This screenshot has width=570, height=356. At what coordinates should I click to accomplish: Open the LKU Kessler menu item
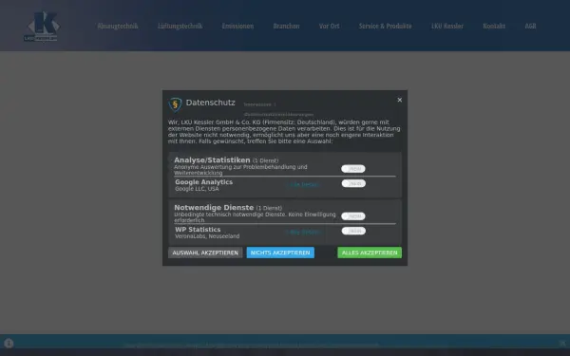click(x=447, y=26)
